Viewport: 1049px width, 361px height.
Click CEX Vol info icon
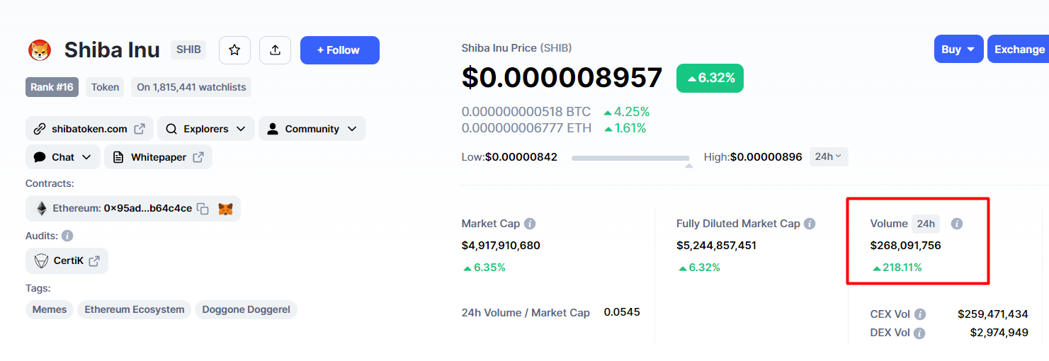point(920,314)
